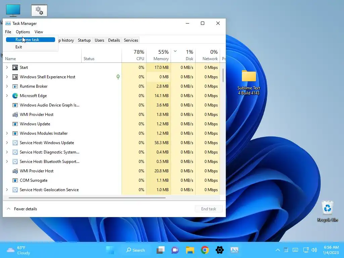
Task: Sort processes by Network column header
Action: [208, 55]
